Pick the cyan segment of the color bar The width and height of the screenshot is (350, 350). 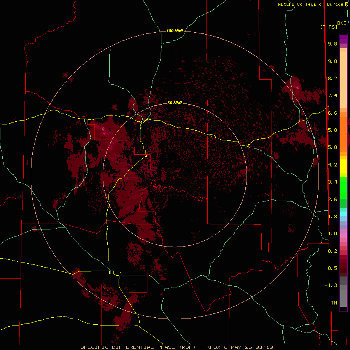[343, 214]
